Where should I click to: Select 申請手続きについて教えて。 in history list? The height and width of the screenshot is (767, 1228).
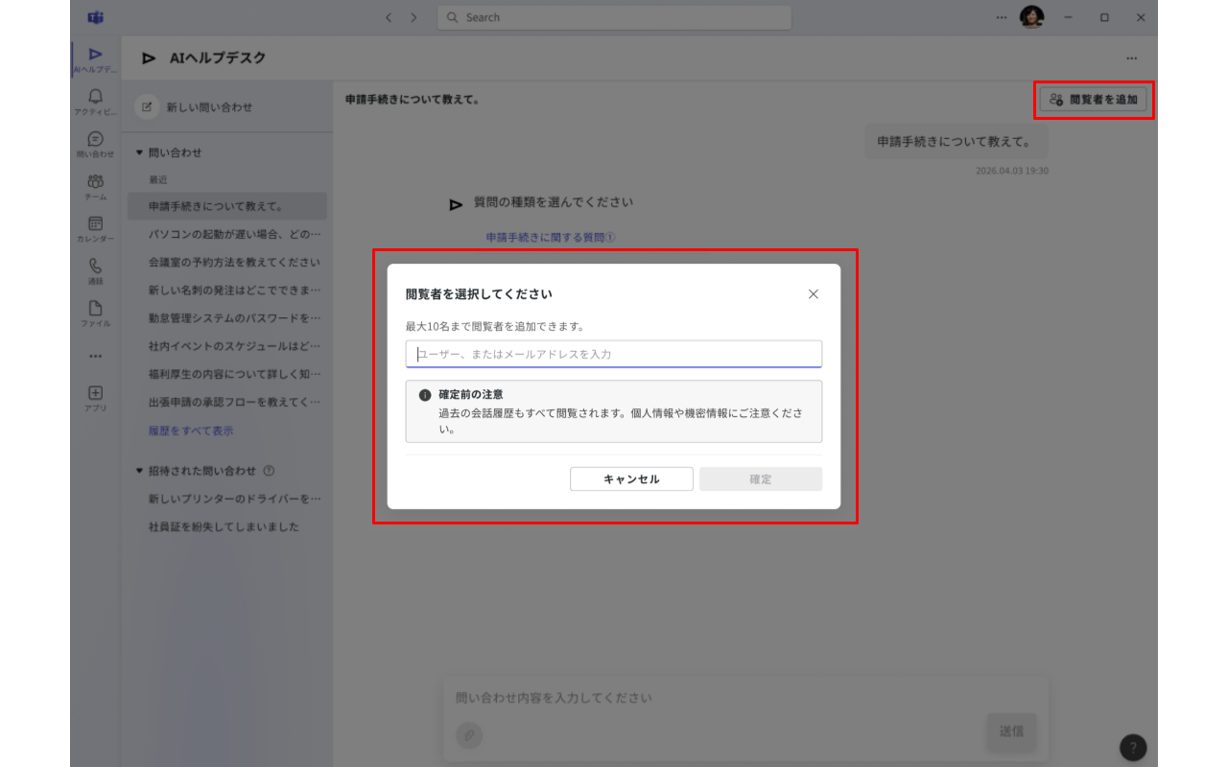pyautogui.click(x=227, y=206)
